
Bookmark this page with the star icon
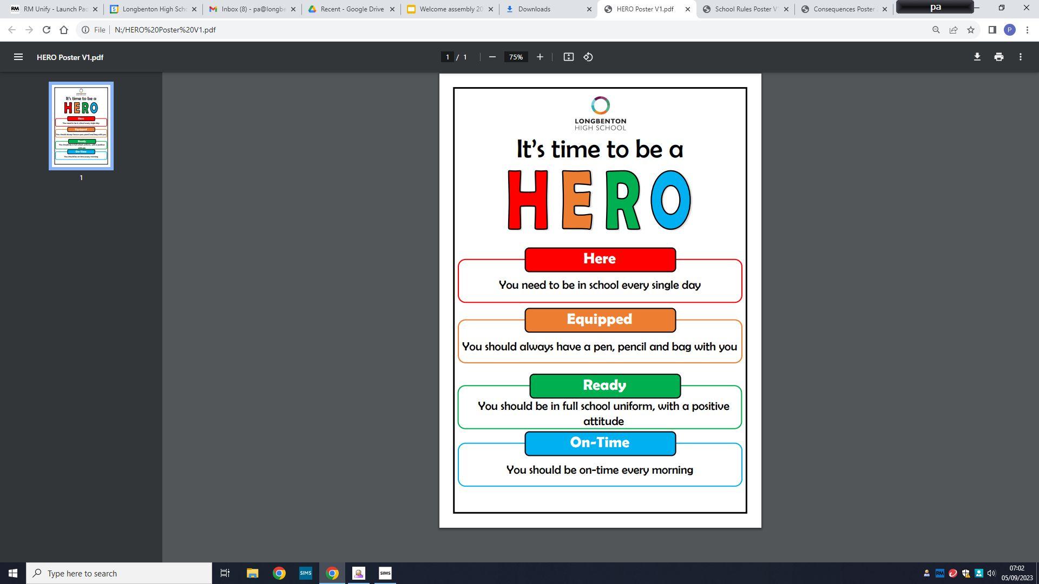pos(971,30)
